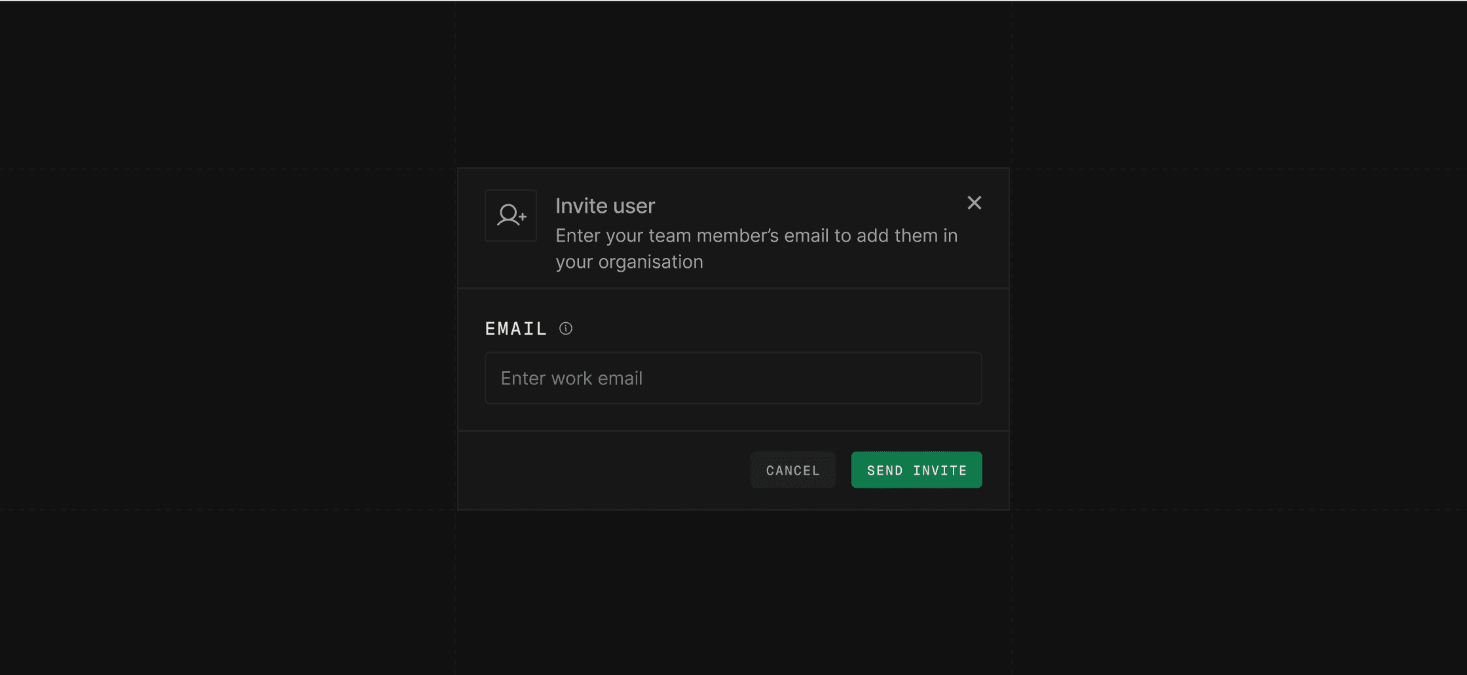
Task: Place cursor in the work email input box
Action: pyautogui.click(x=733, y=378)
